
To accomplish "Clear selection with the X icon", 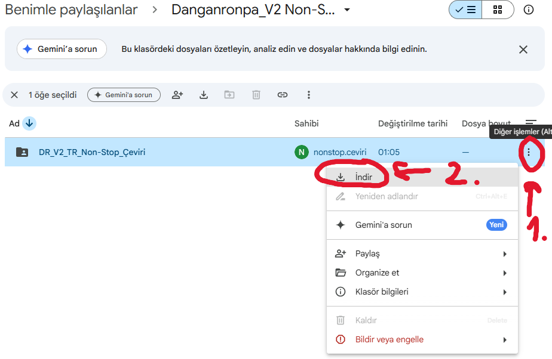I will [14, 95].
